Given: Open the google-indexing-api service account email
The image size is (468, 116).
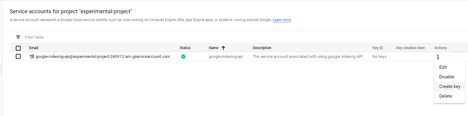Looking at the screenshot, I should (103, 56).
